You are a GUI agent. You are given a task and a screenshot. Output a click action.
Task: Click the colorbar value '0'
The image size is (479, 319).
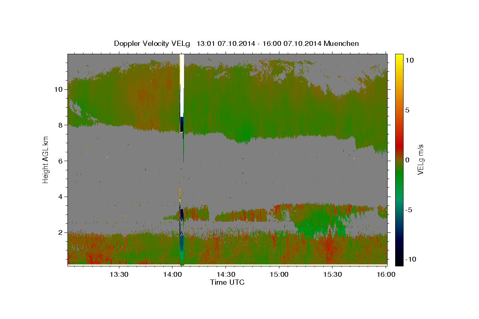tap(407, 160)
